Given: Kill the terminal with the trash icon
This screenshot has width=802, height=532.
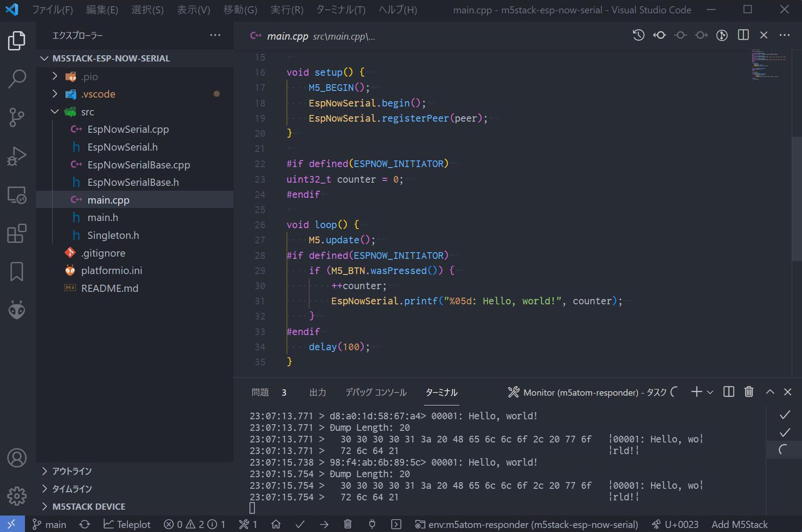Looking at the screenshot, I should click(x=749, y=392).
